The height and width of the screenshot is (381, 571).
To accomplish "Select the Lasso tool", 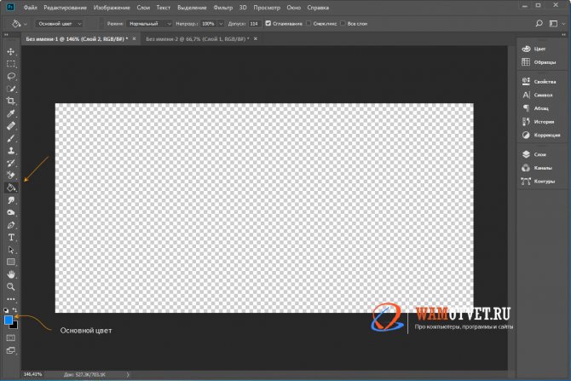I will tap(11, 76).
